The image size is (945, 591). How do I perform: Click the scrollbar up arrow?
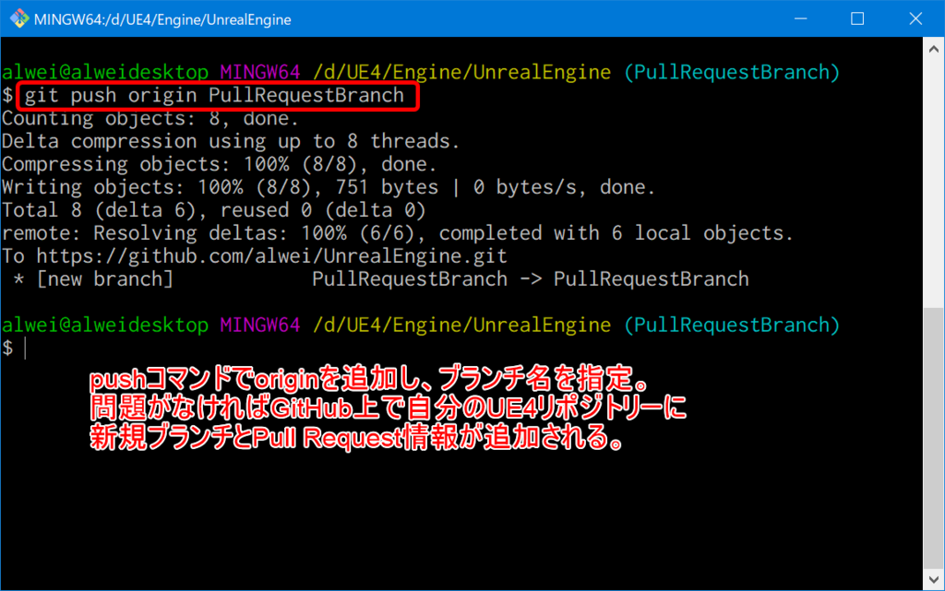(x=934, y=50)
